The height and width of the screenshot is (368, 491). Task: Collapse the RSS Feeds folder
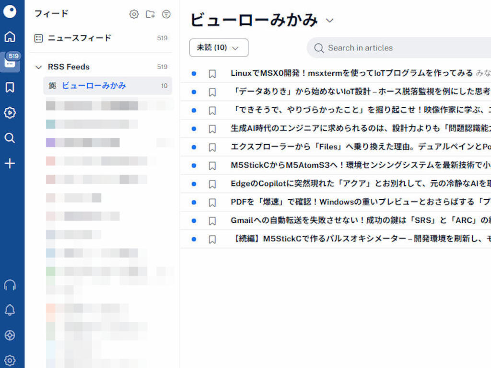pyautogui.click(x=39, y=67)
